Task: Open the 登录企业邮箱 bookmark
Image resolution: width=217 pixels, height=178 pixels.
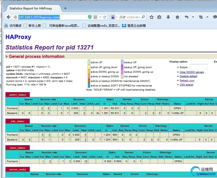Action: (x=134, y=26)
